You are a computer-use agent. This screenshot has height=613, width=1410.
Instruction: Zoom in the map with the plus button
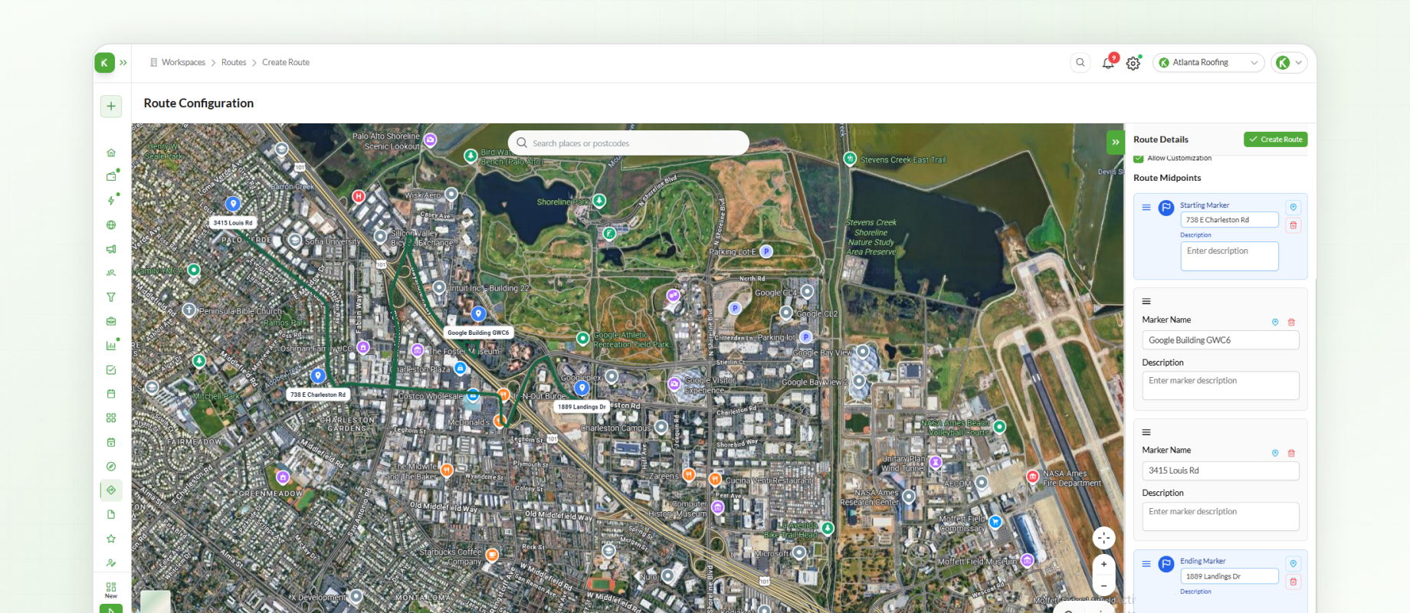click(1103, 565)
